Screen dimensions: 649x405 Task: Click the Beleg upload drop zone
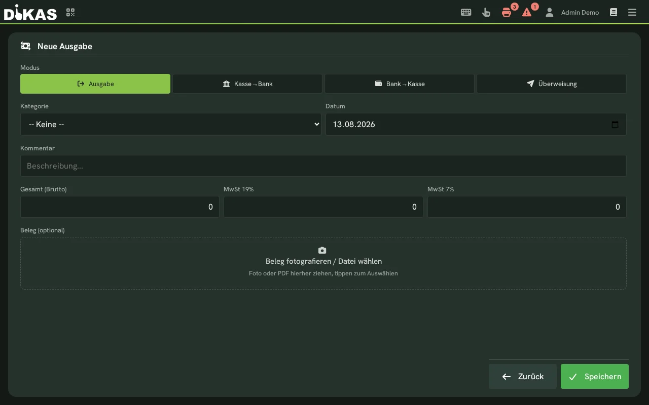pyautogui.click(x=323, y=263)
